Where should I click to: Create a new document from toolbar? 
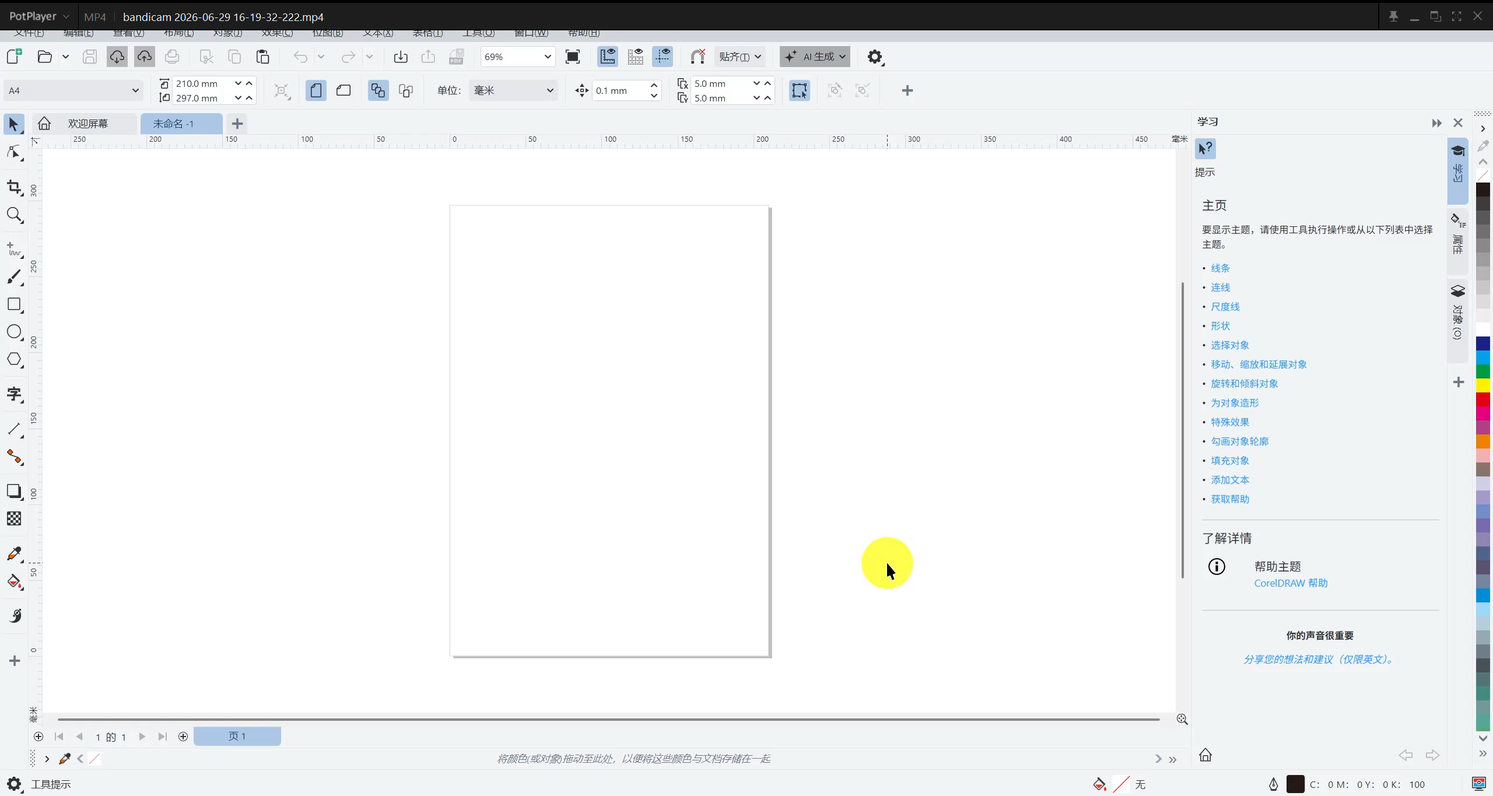coord(14,57)
